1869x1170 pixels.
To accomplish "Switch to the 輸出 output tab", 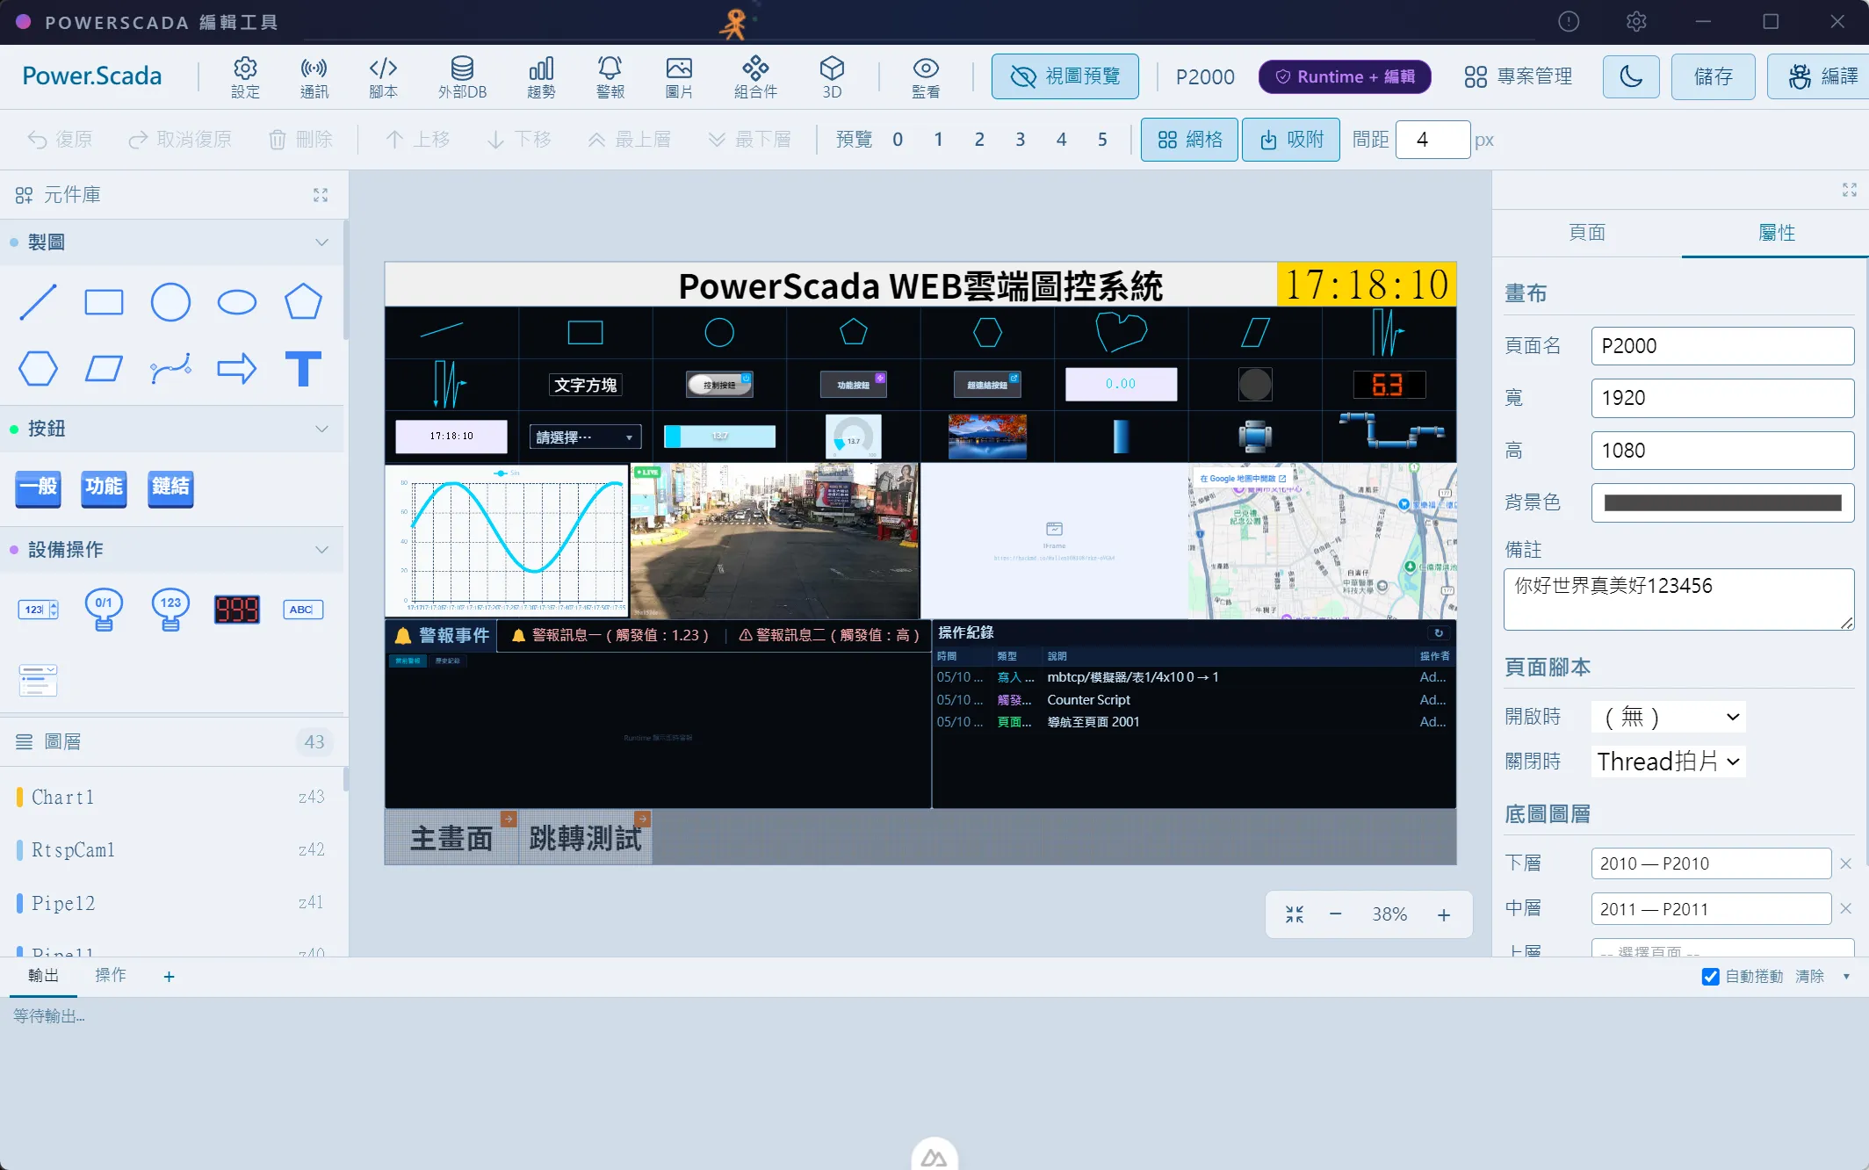I will click(x=43, y=976).
